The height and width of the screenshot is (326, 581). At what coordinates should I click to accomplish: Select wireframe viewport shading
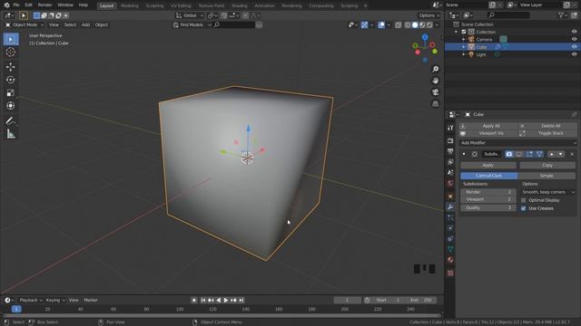click(x=408, y=25)
